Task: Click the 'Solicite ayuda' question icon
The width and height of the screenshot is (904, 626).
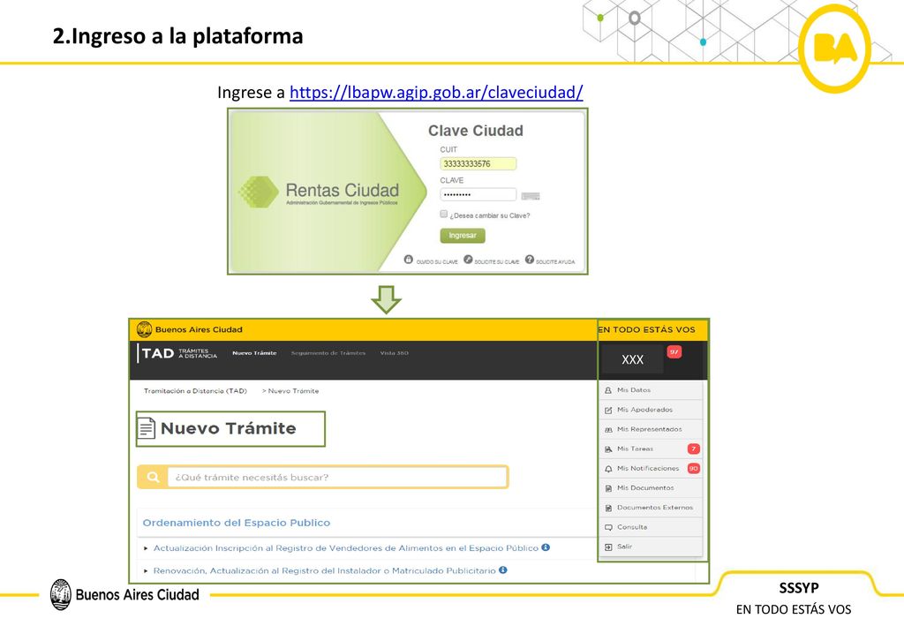Action: click(530, 260)
